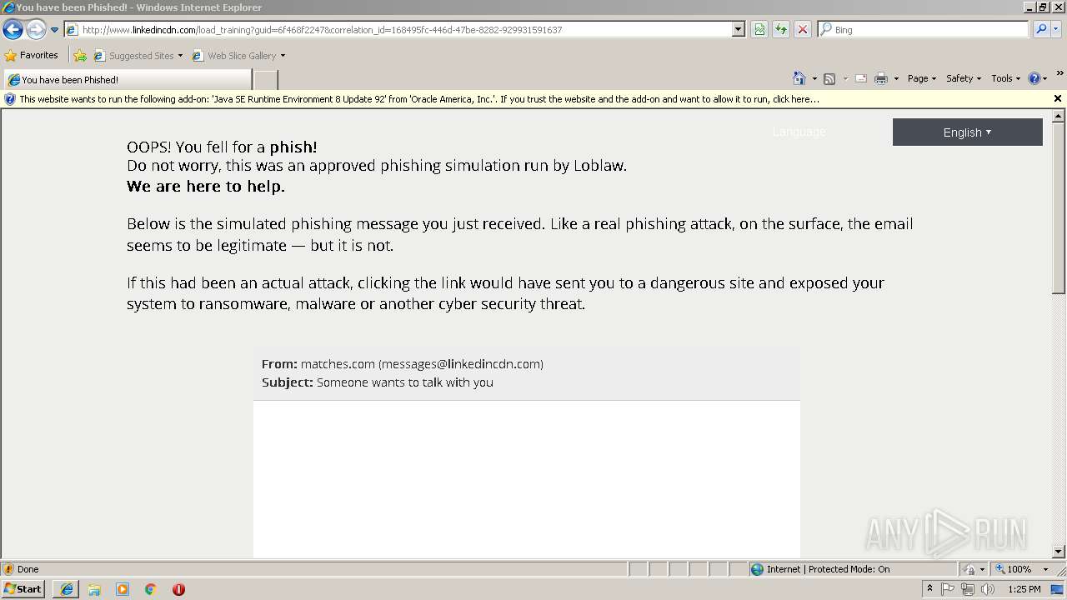This screenshot has height=600, width=1067.
Task: Click the 1:25 PM system clock
Action: pyautogui.click(x=1024, y=589)
